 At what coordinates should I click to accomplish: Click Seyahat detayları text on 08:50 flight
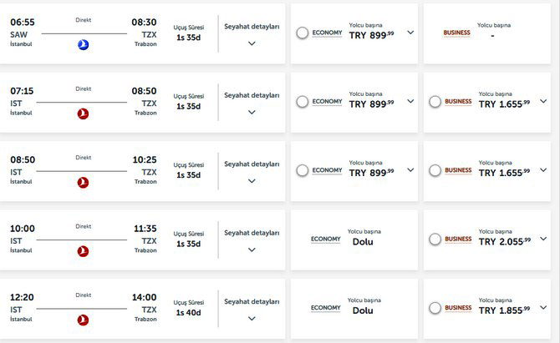coord(252,164)
